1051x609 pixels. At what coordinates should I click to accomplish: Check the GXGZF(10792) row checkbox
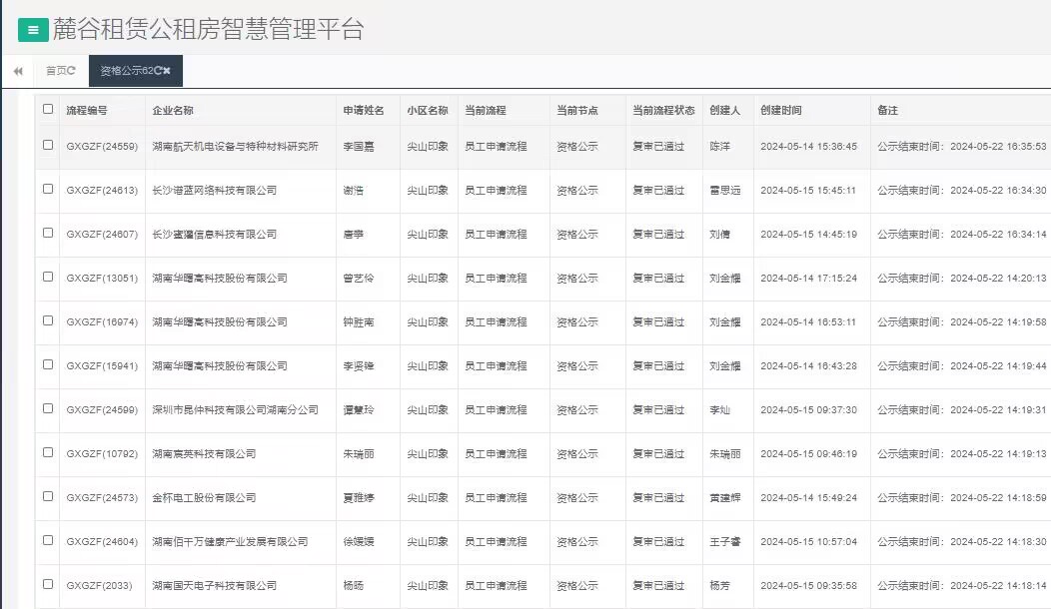tap(47, 453)
